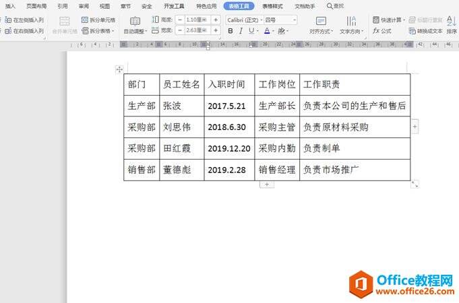
Task: Toggle Underline formatting
Action: coord(251,31)
